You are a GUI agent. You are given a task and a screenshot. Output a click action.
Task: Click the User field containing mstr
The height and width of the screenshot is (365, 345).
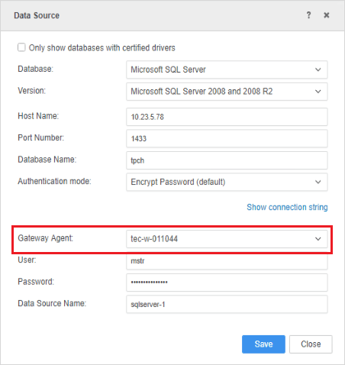[x=227, y=261]
